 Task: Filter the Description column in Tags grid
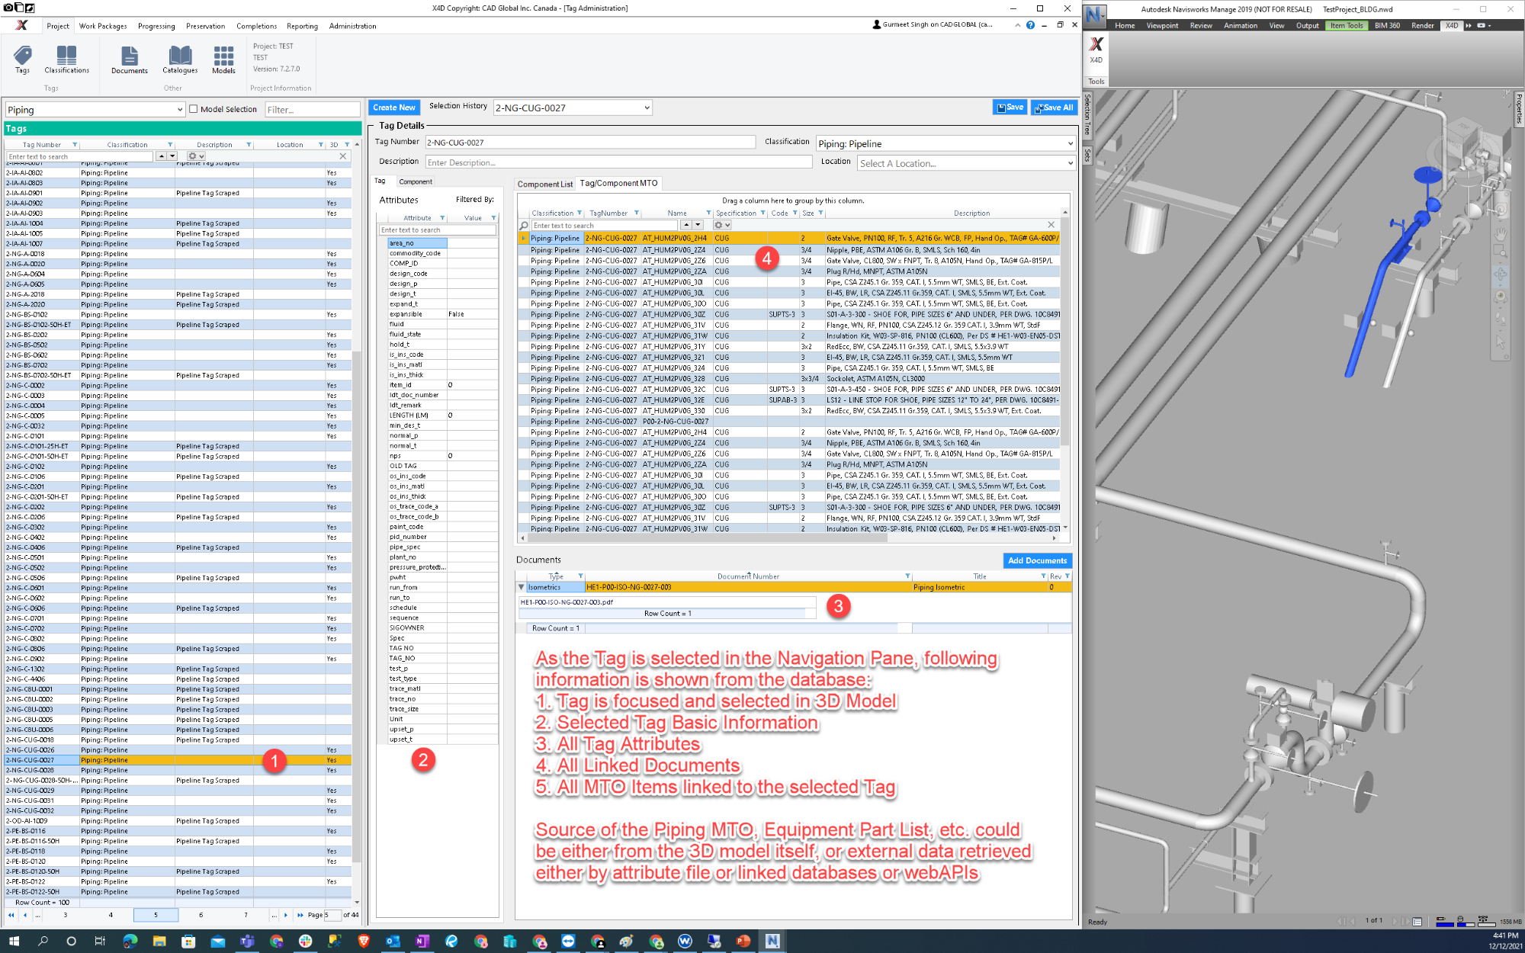pyautogui.click(x=249, y=145)
